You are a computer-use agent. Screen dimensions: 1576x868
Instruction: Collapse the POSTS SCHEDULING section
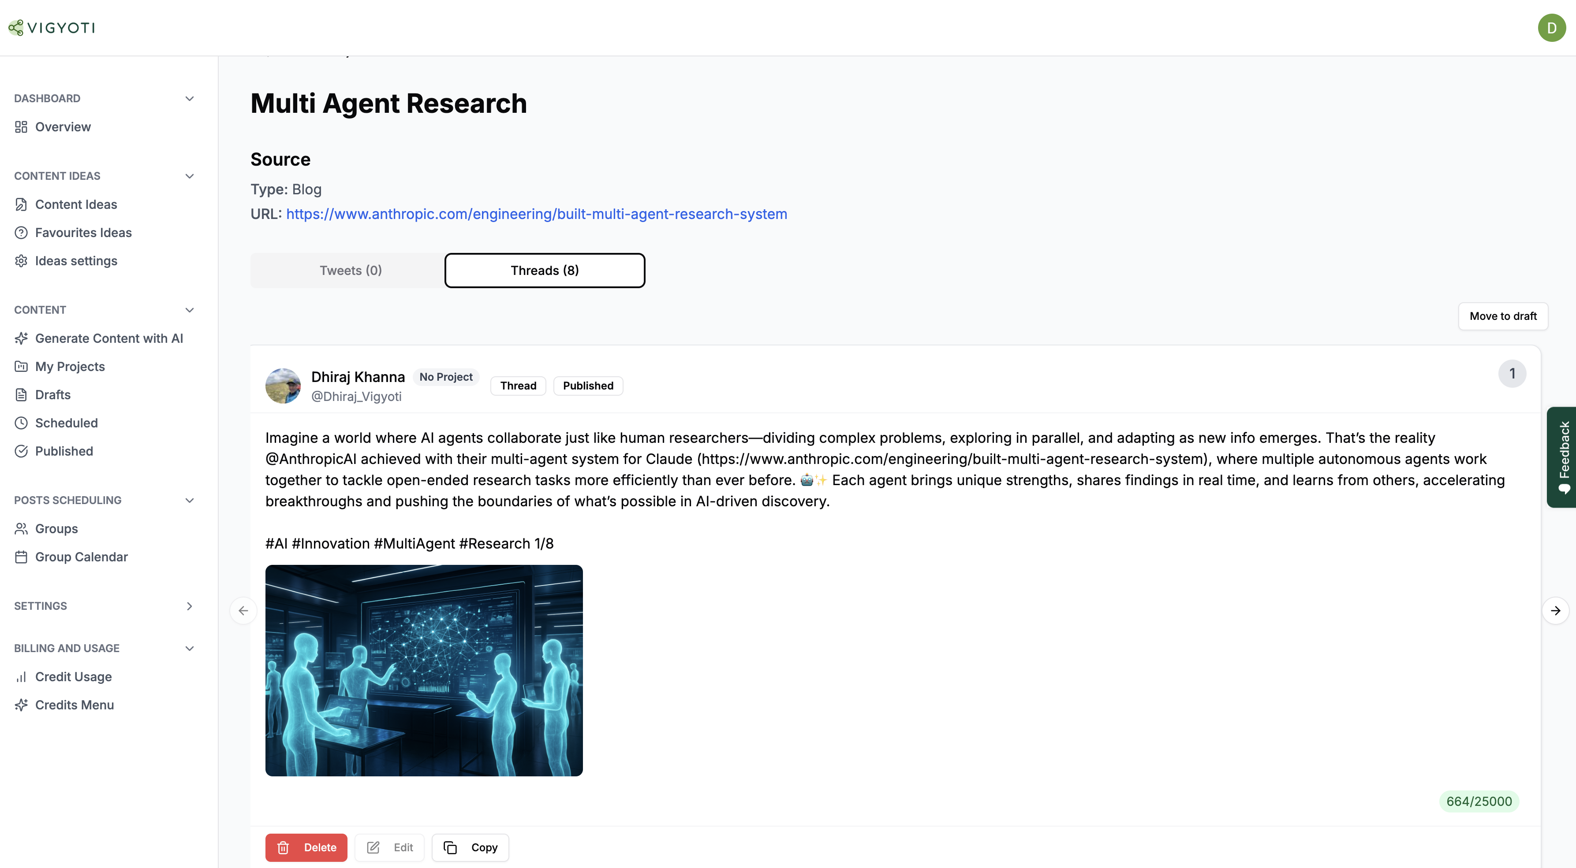(190, 500)
